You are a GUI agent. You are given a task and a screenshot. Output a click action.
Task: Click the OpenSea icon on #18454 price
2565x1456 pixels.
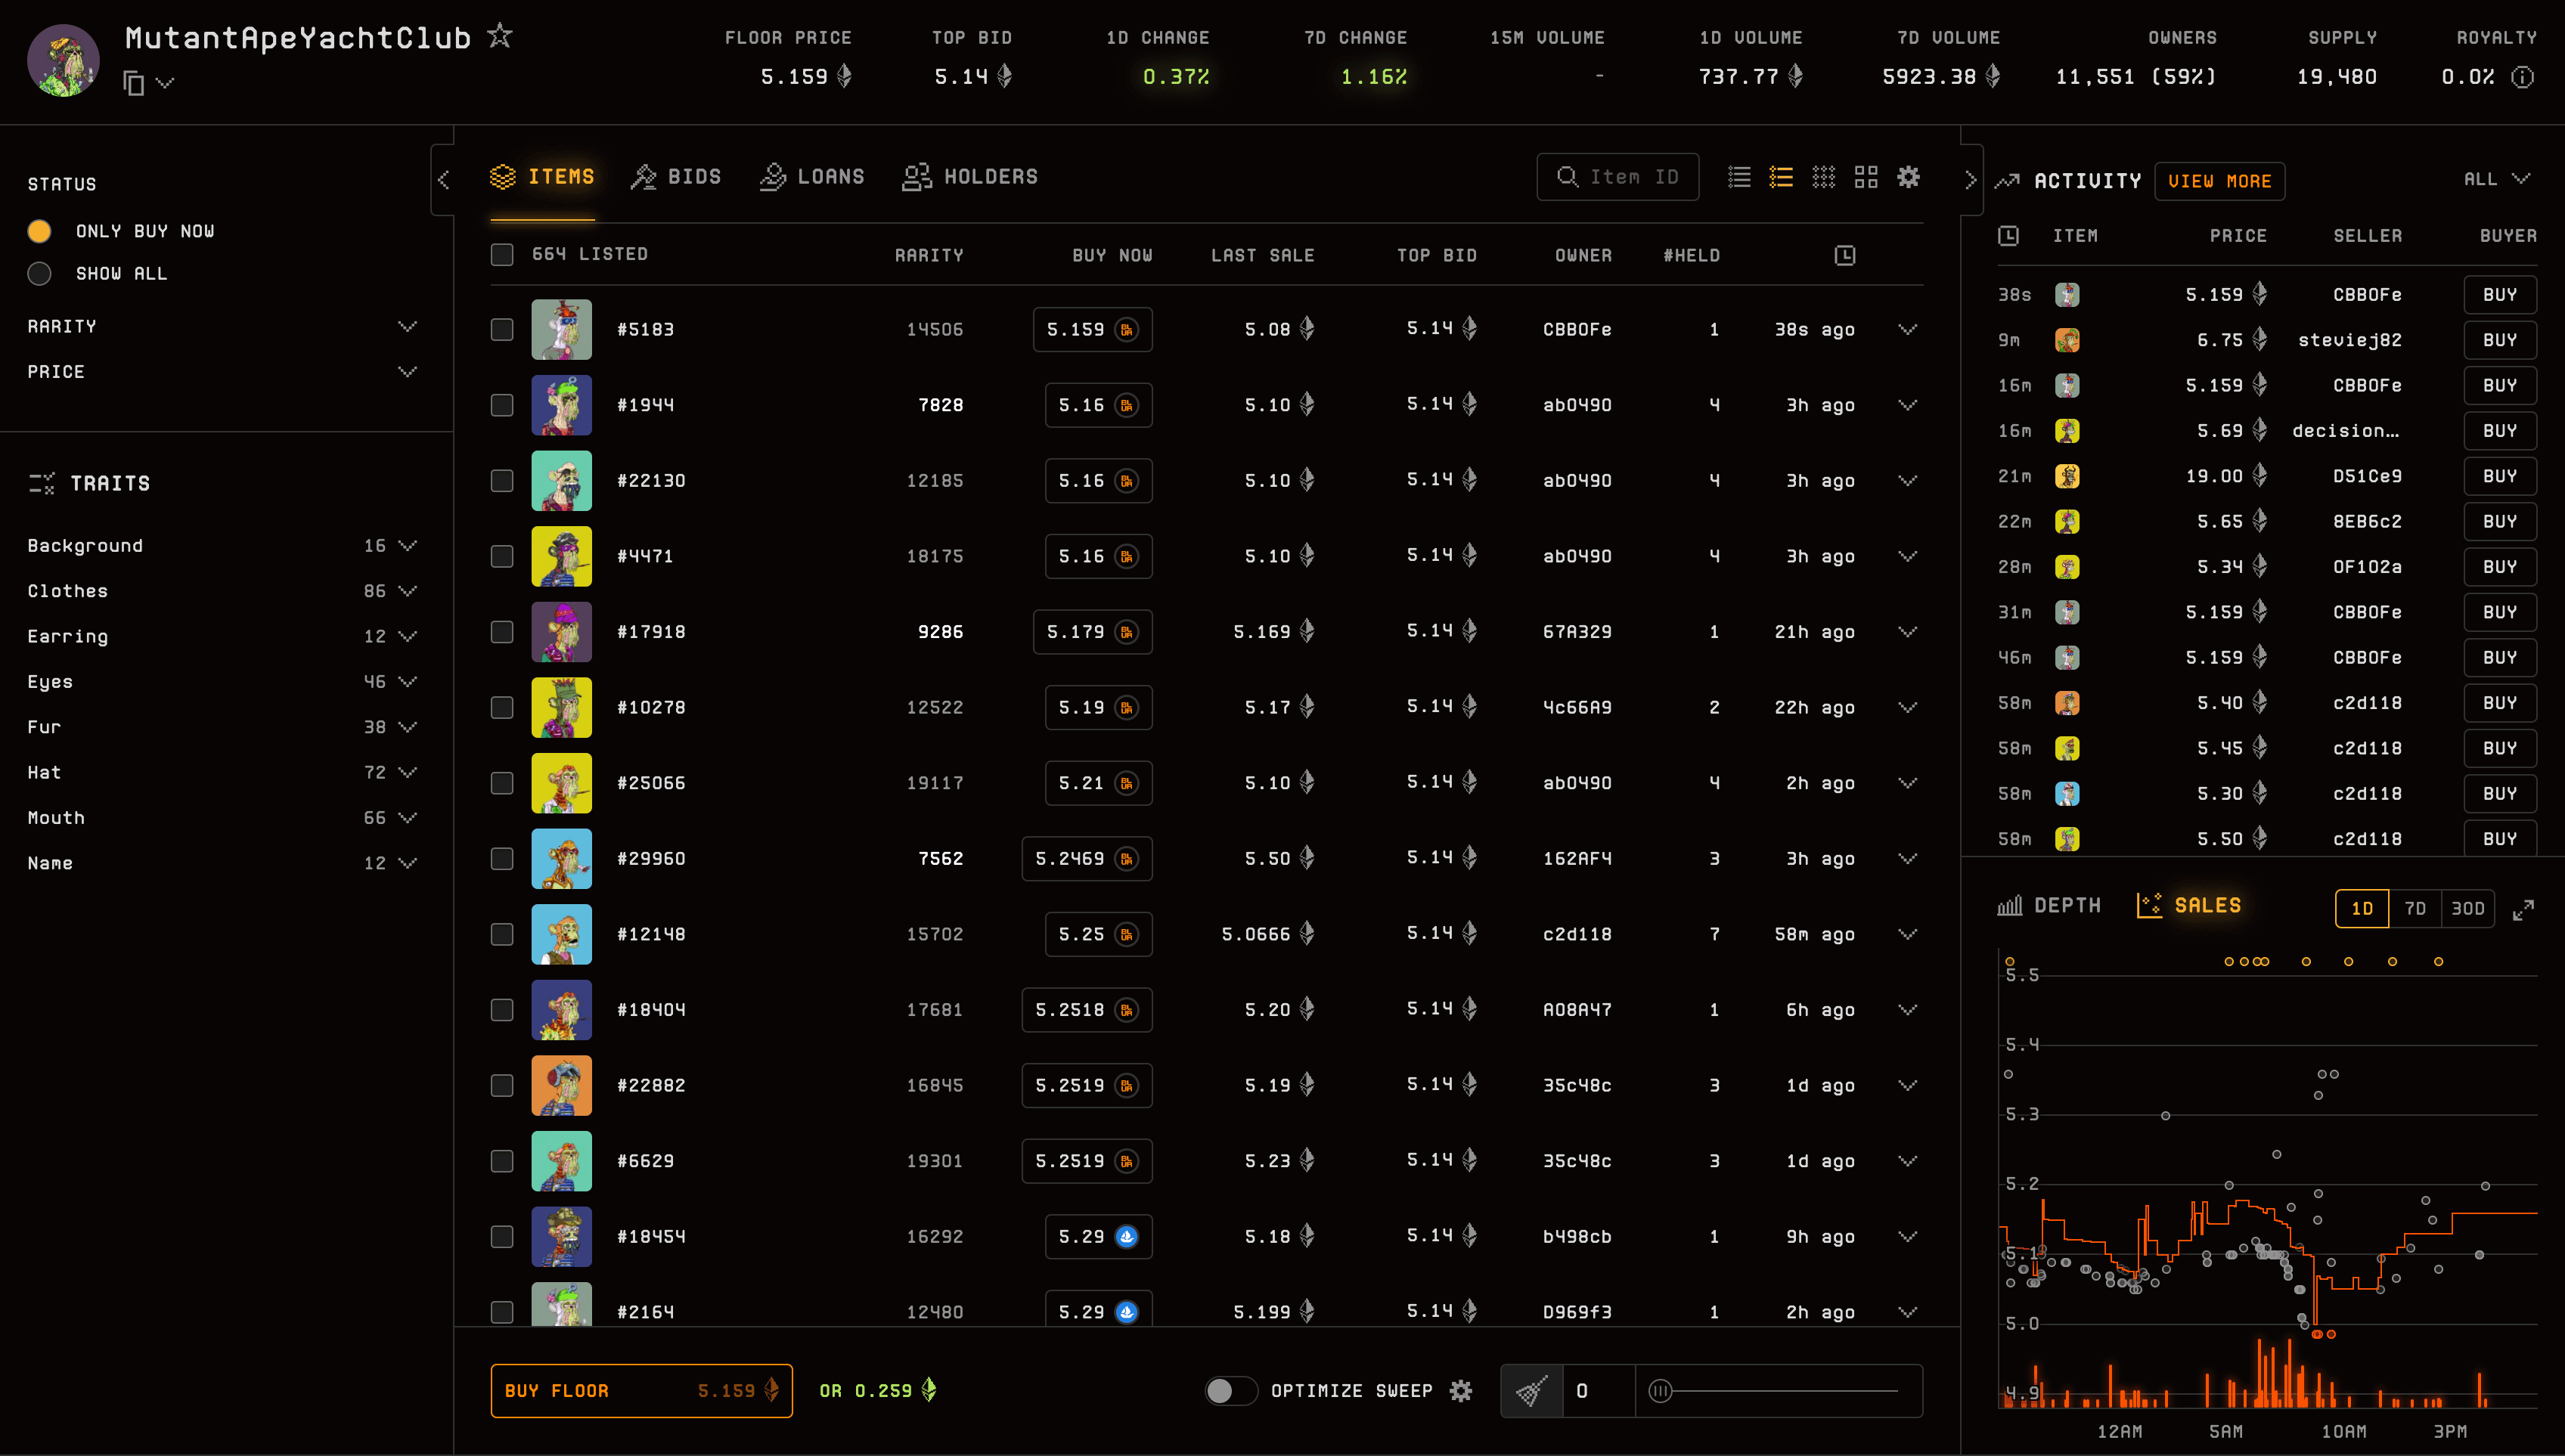(x=1127, y=1237)
